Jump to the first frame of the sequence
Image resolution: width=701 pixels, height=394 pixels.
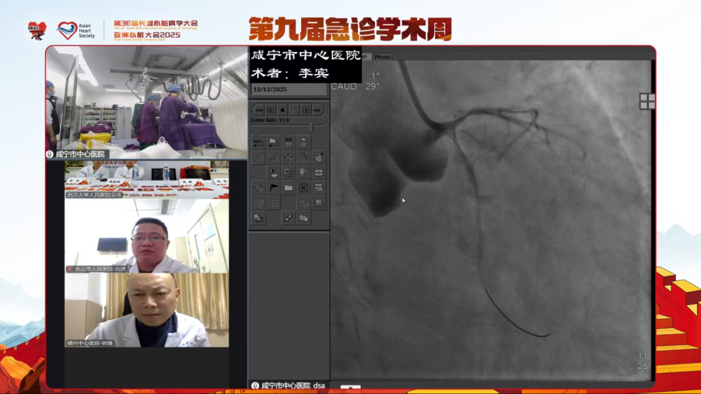coord(258,110)
